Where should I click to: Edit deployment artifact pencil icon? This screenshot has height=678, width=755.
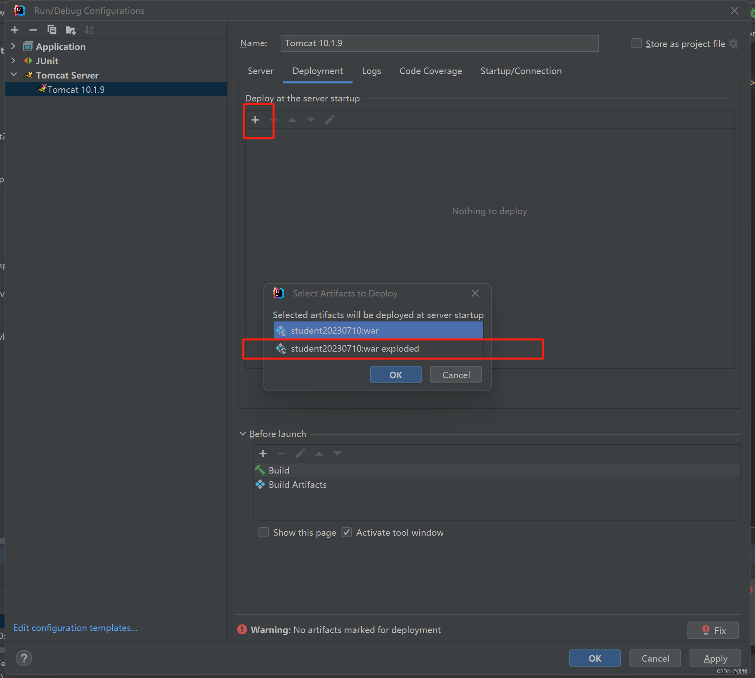point(330,120)
